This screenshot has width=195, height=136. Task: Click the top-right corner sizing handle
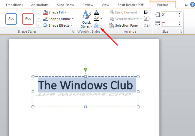(138, 76)
